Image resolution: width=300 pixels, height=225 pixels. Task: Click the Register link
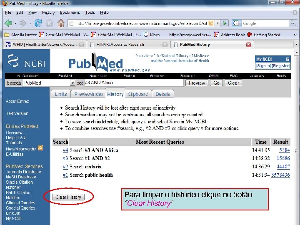coord(281,66)
